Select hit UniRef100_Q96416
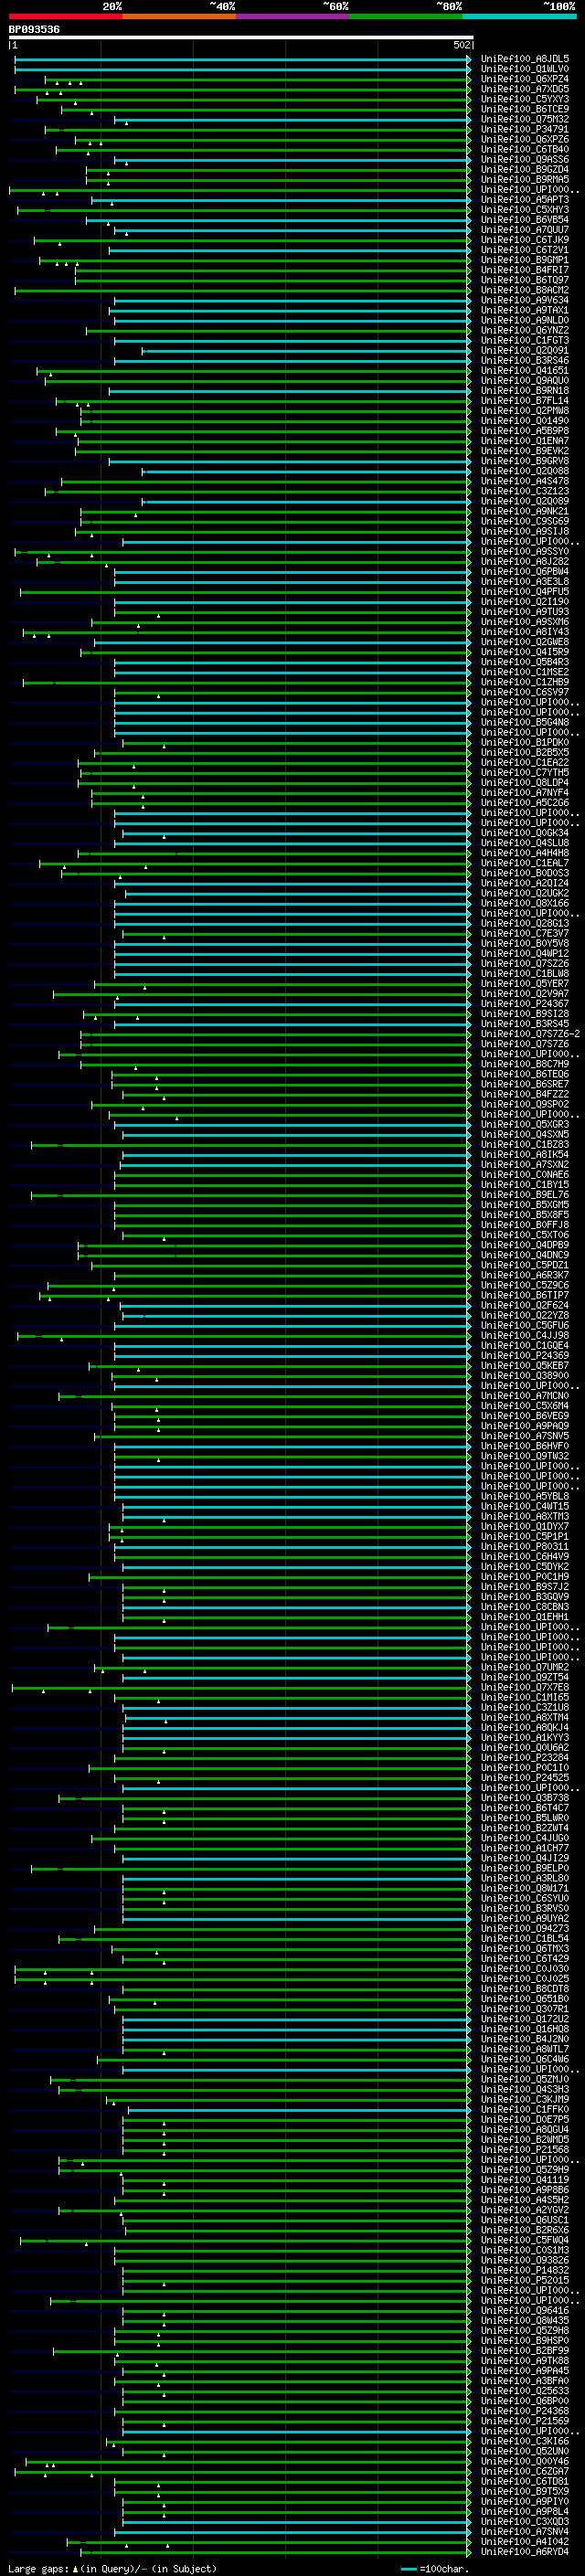 point(525,2310)
